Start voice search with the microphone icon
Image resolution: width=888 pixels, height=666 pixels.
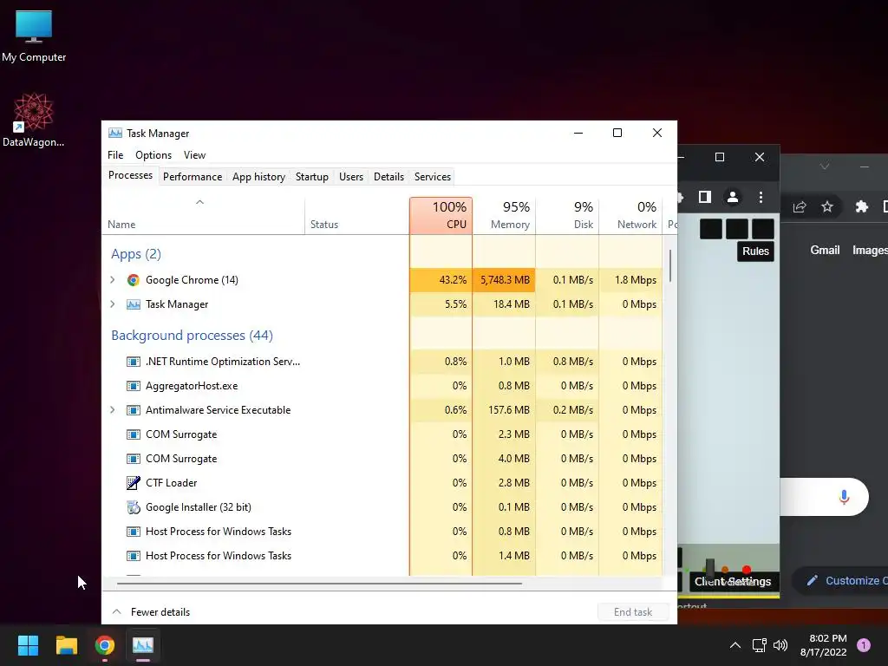coord(844,497)
